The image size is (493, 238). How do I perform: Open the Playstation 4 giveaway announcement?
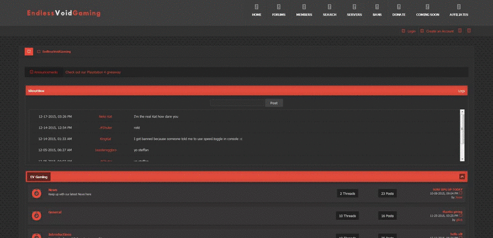[93, 72]
